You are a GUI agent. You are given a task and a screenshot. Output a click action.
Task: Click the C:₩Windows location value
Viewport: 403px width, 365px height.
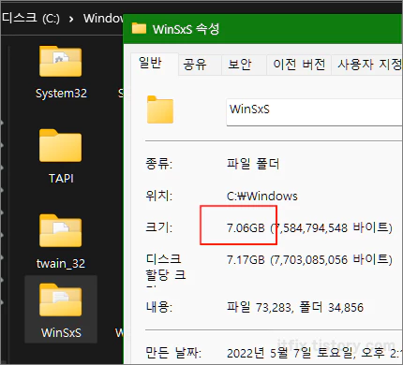(x=261, y=197)
